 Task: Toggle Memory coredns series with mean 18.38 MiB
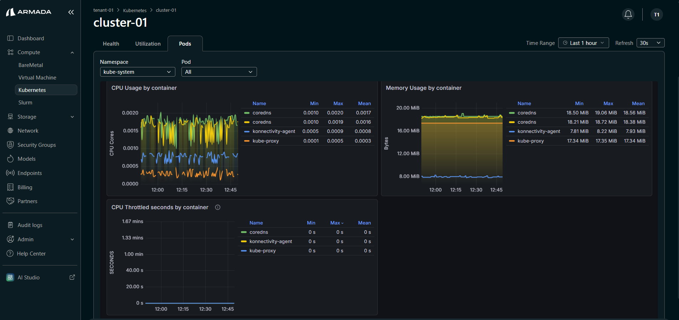[527, 122]
